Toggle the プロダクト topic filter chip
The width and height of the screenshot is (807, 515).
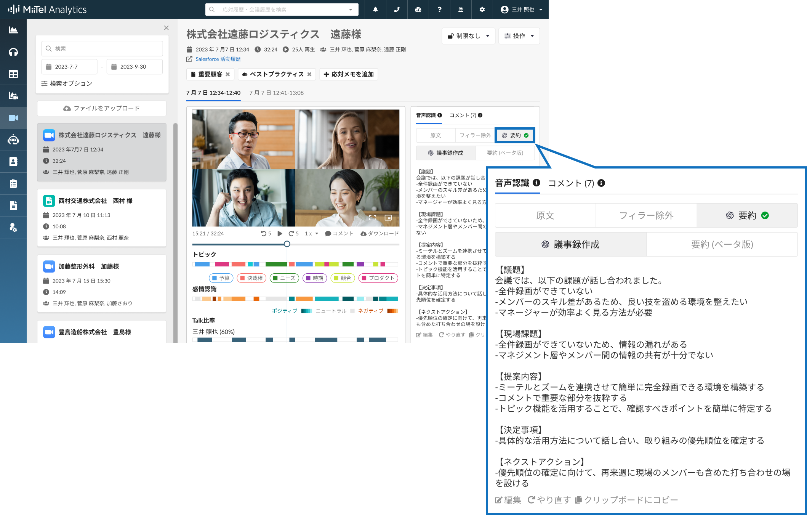click(x=378, y=278)
